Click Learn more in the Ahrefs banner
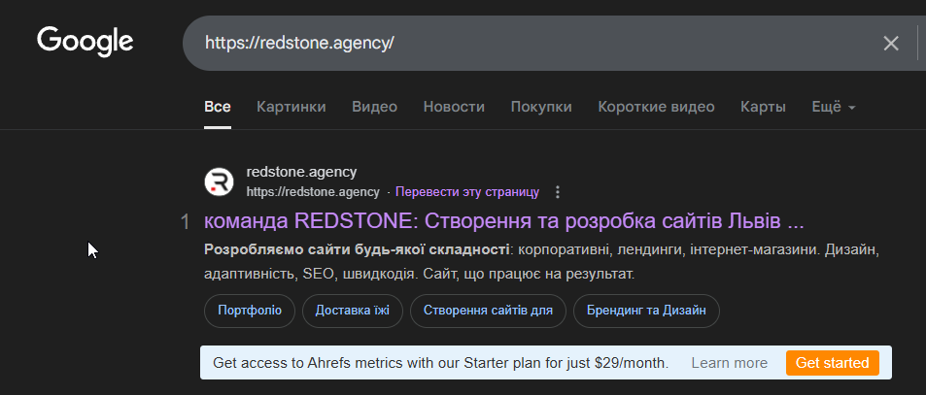 pyautogui.click(x=730, y=363)
